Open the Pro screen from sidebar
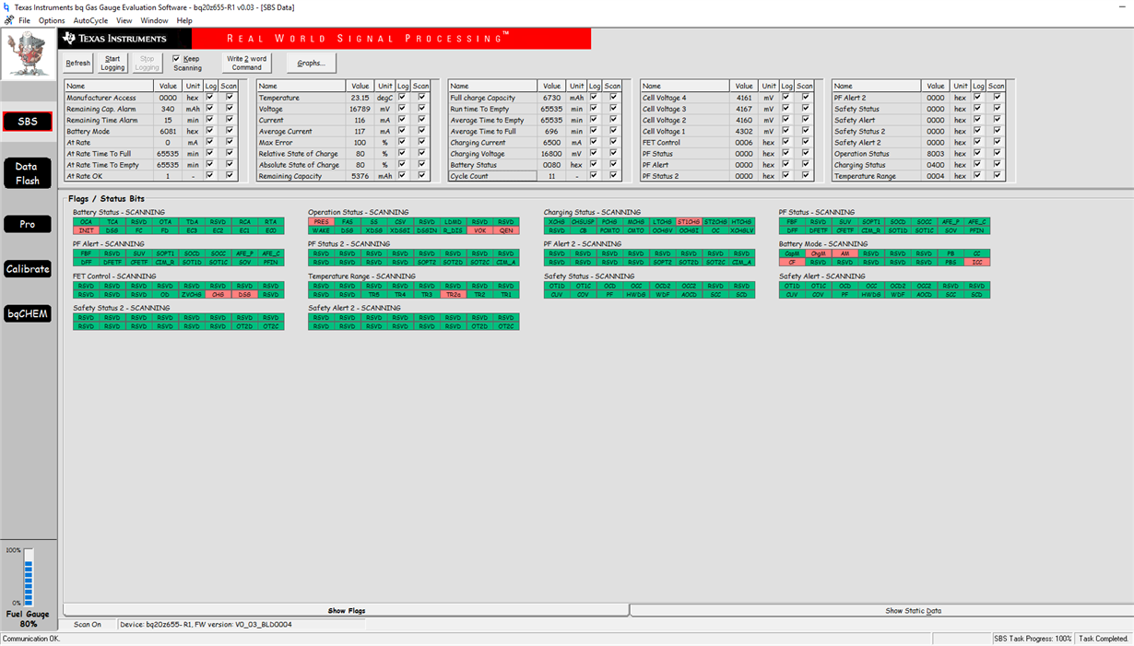This screenshot has height=646, width=1134. point(28,224)
